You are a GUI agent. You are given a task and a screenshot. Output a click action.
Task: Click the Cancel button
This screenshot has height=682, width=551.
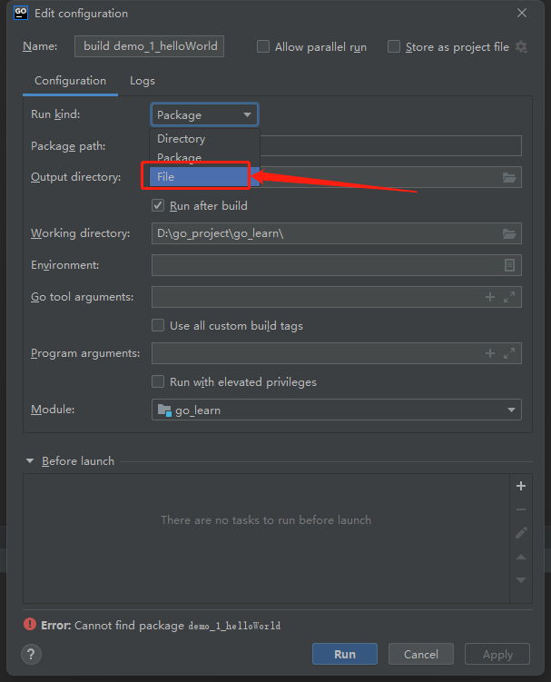[x=421, y=654]
